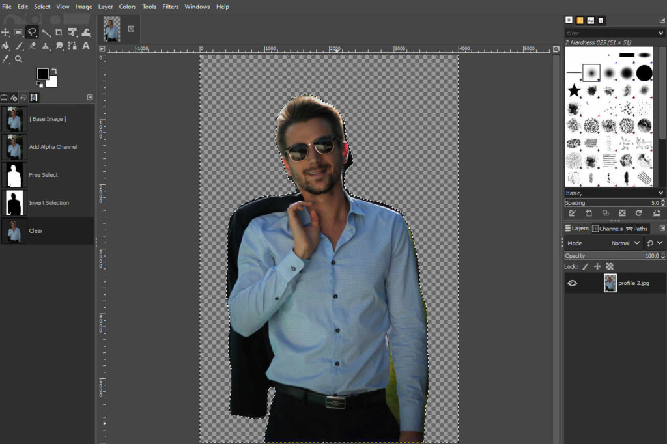Select the Crop tool
This screenshot has width=667, height=444.
coord(59,32)
